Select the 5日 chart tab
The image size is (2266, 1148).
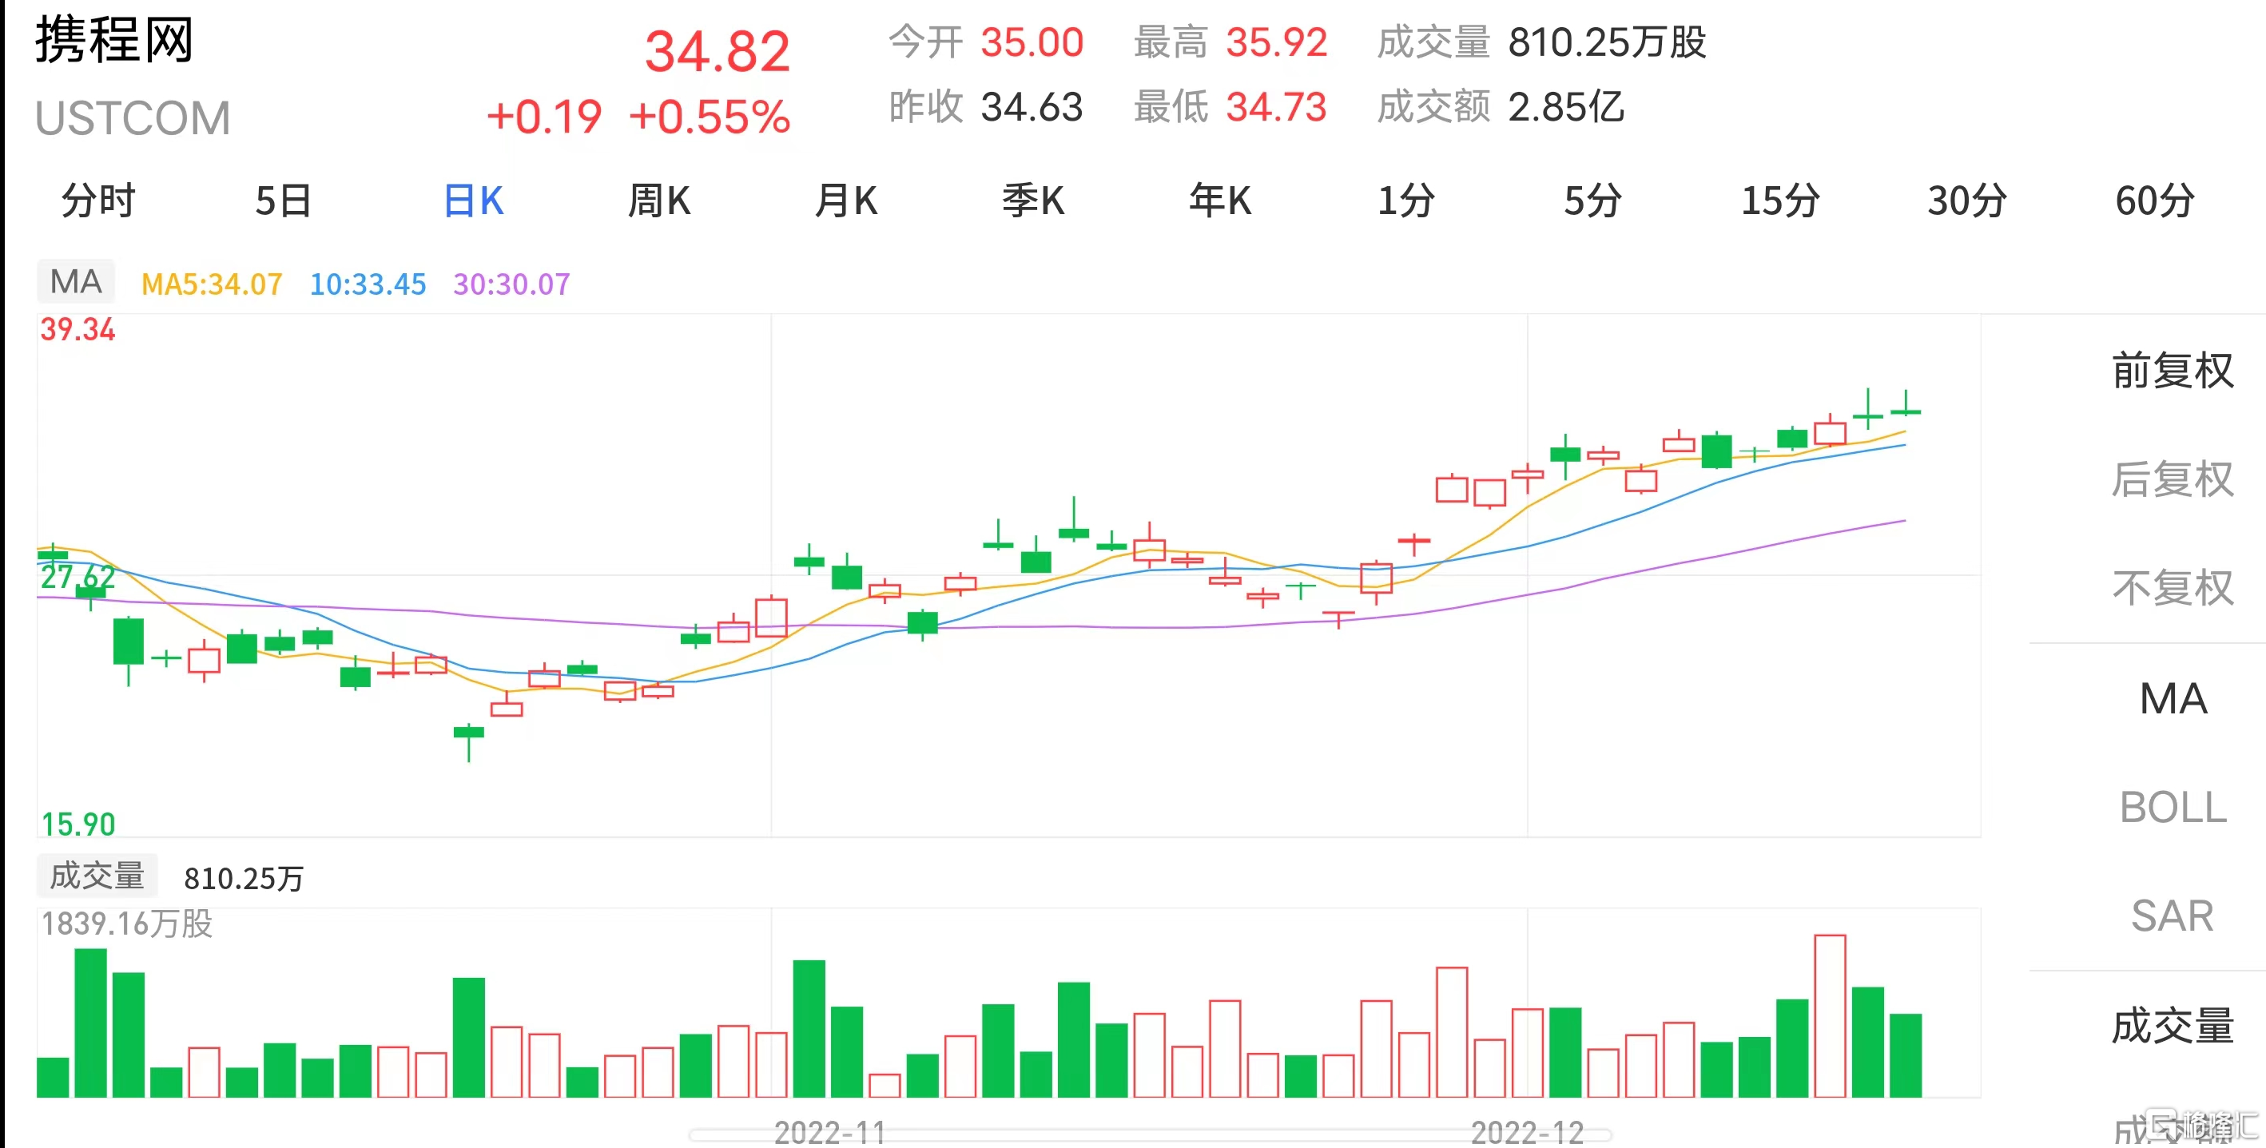tap(283, 201)
